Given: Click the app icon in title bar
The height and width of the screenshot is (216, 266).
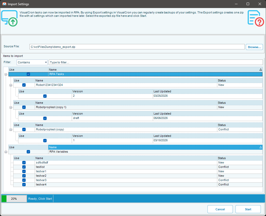Looking at the screenshot, I should (4, 4).
